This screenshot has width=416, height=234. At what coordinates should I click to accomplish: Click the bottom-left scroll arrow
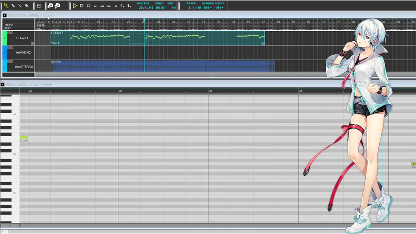coord(3,231)
